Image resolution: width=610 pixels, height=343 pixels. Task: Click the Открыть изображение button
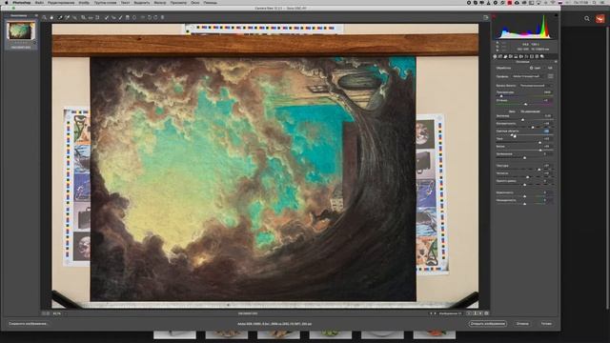pyautogui.click(x=487, y=324)
